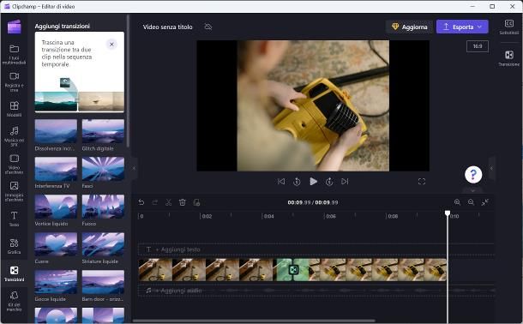Screen dimensions: 523x324
Task: Click the transitions panel vertical scrollbar
Action: 128,81
